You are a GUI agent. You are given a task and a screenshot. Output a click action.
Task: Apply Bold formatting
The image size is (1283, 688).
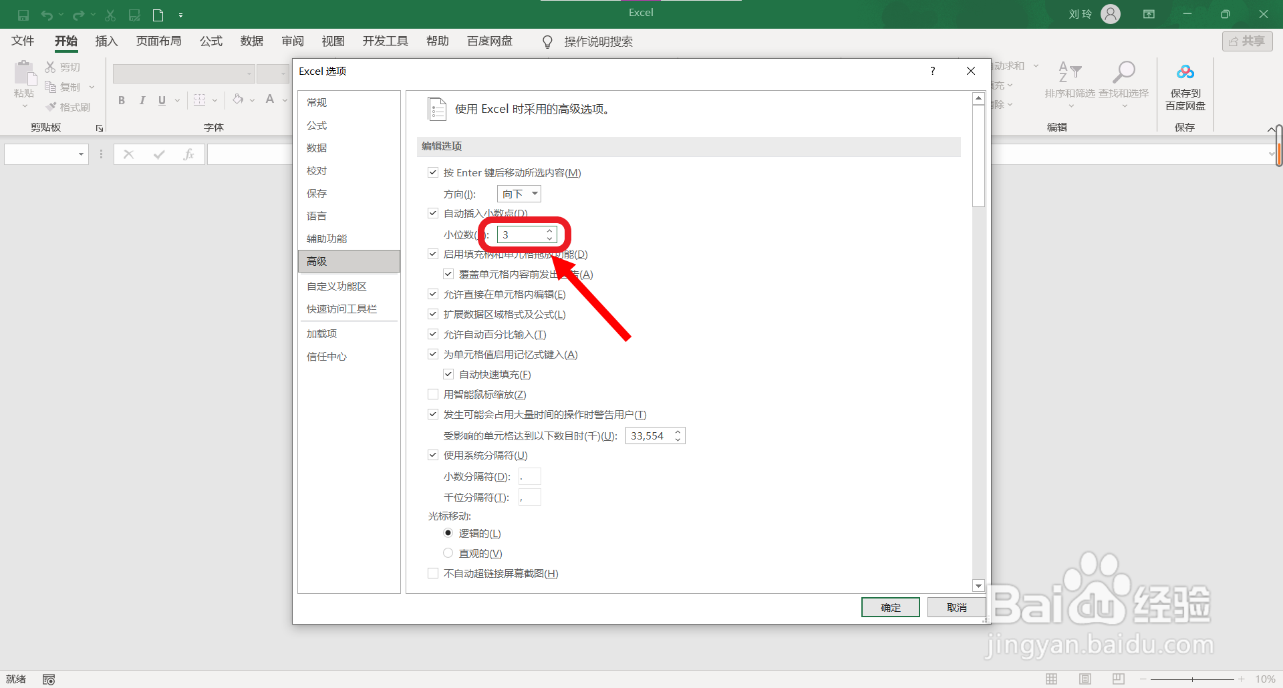121,100
